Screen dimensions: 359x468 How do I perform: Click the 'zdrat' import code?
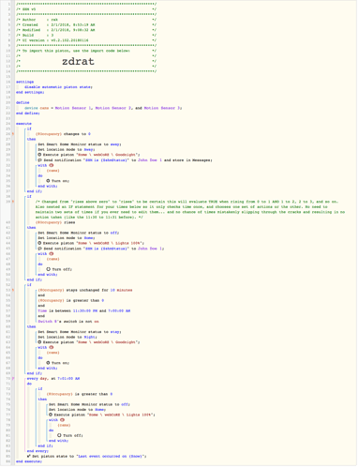(x=78, y=61)
